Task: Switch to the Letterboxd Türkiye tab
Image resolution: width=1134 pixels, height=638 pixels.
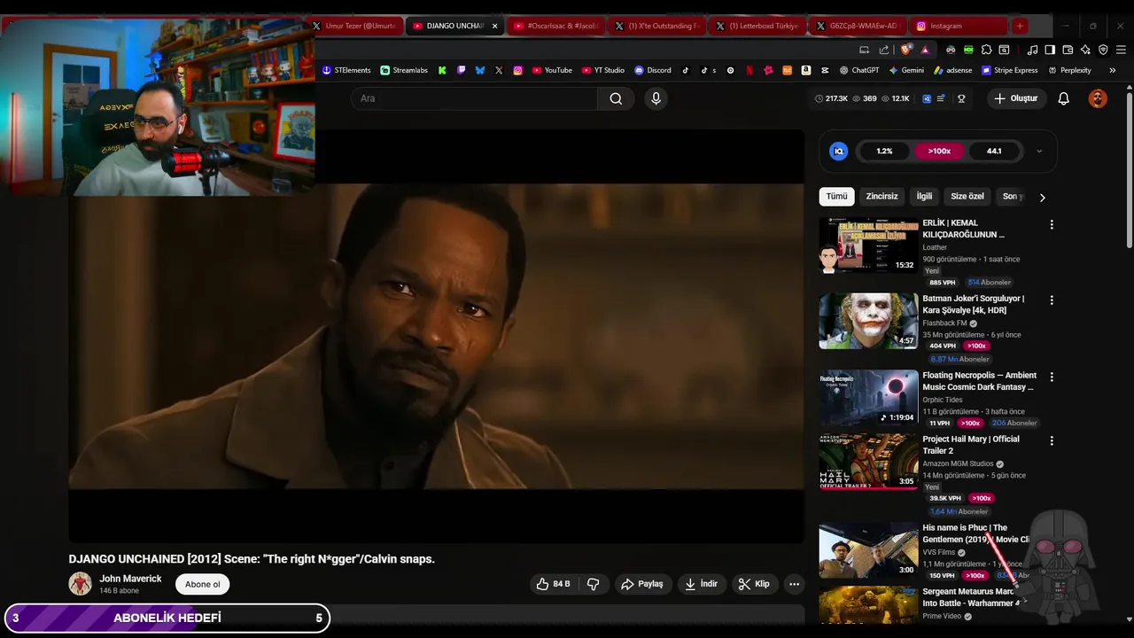Action: 757,26
